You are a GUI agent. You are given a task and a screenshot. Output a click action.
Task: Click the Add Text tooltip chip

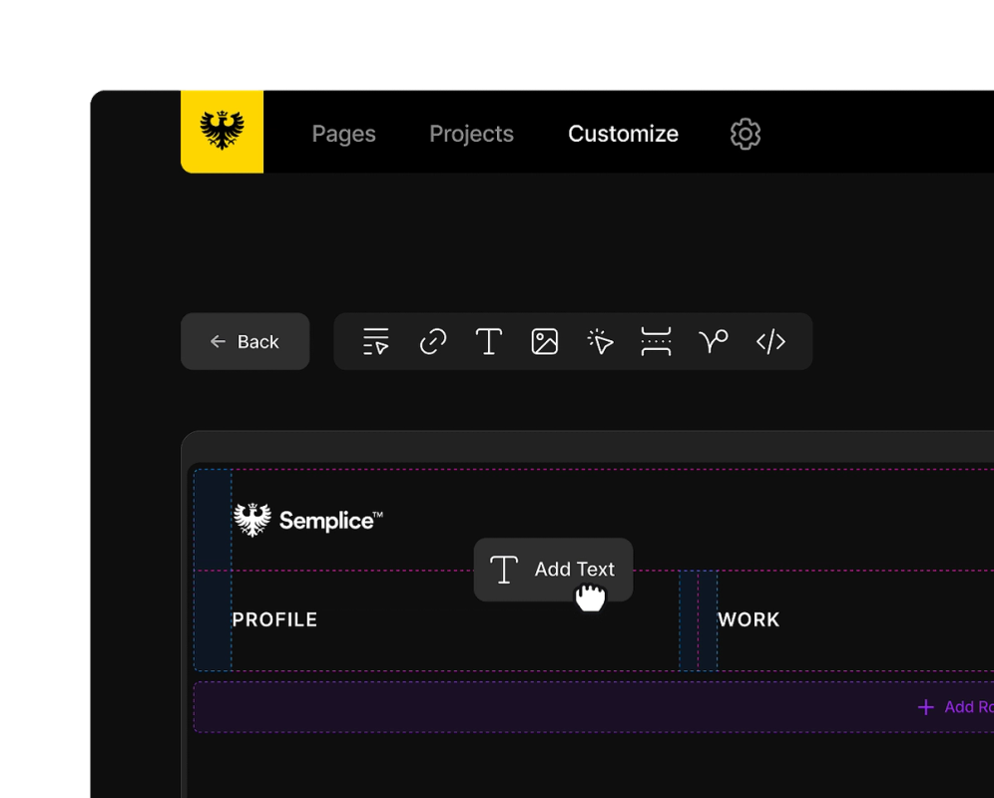pos(554,570)
